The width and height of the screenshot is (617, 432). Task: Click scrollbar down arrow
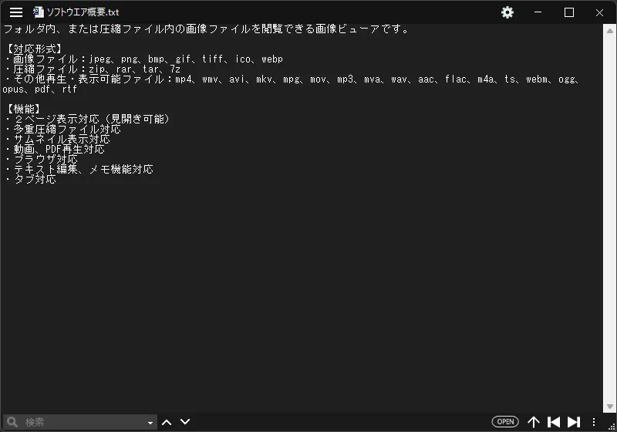tap(610, 407)
